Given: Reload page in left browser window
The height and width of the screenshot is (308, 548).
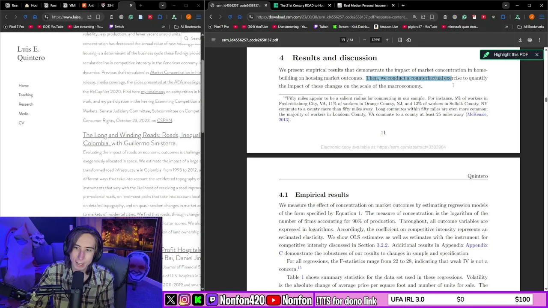Looking at the screenshot, I should [25, 17].
